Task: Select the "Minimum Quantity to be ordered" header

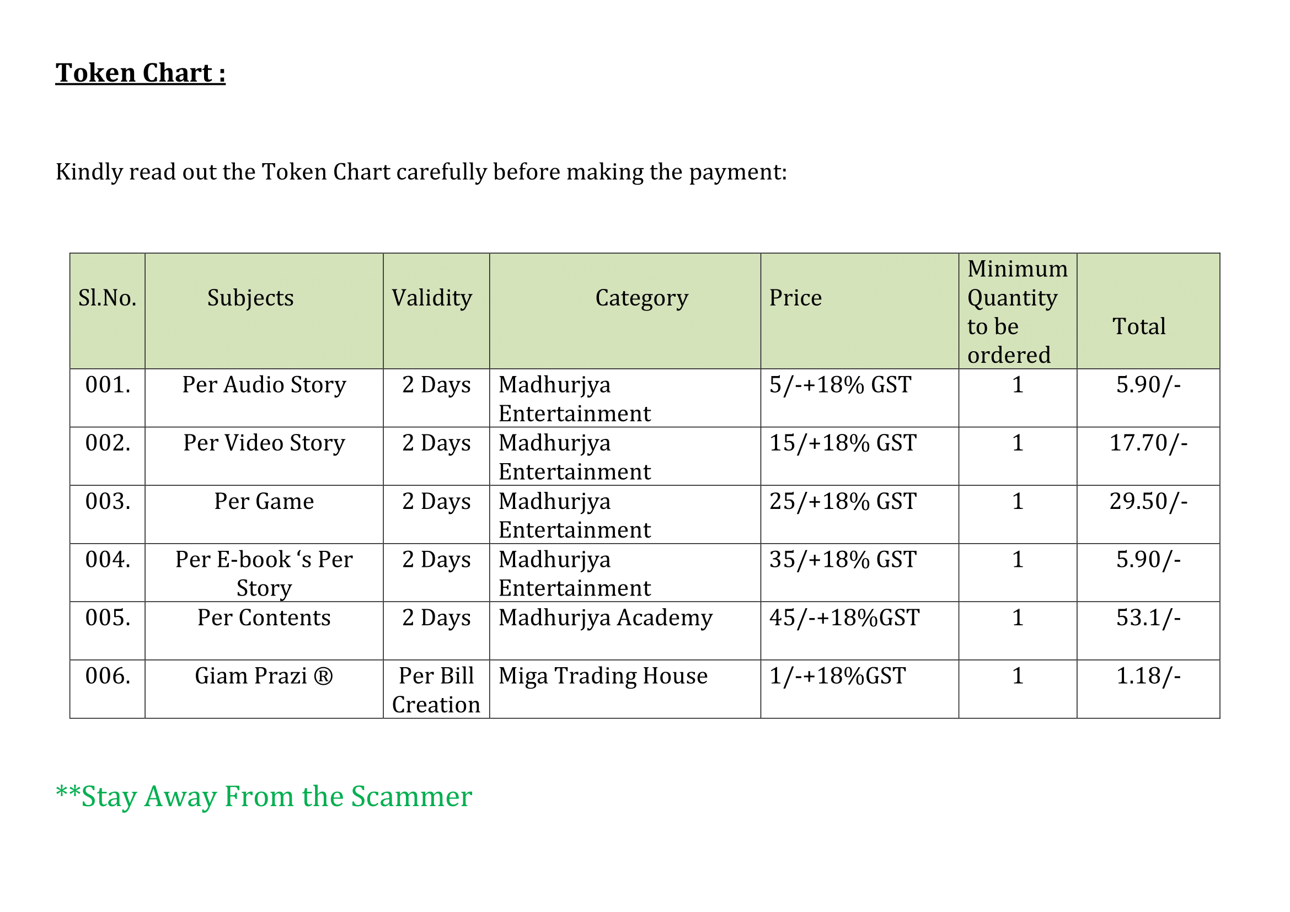Action: (1016, 312)
